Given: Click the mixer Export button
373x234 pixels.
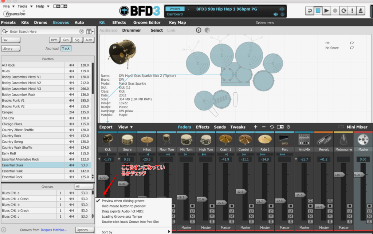Looking at the screenshot, I should click(x=106, y=127).
